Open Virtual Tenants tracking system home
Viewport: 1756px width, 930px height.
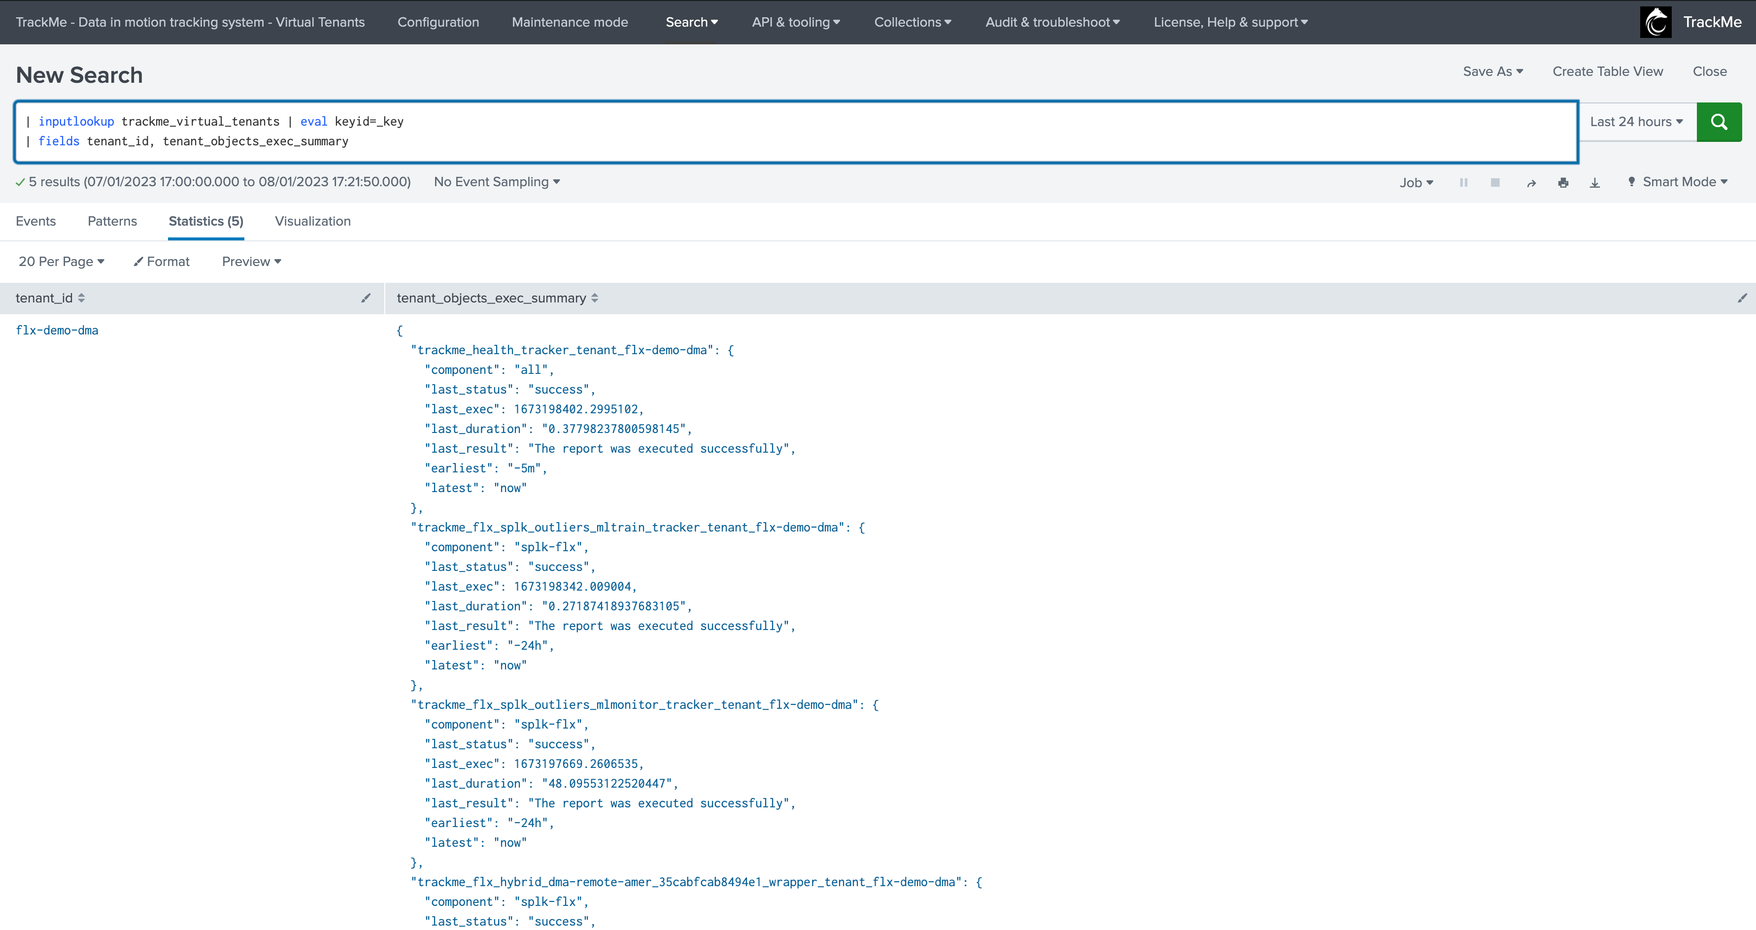(190, 22)
